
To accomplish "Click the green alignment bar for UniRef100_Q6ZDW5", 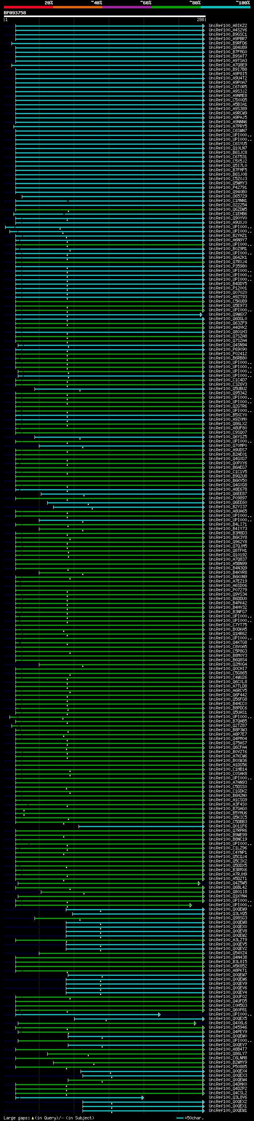I will 110,209.
